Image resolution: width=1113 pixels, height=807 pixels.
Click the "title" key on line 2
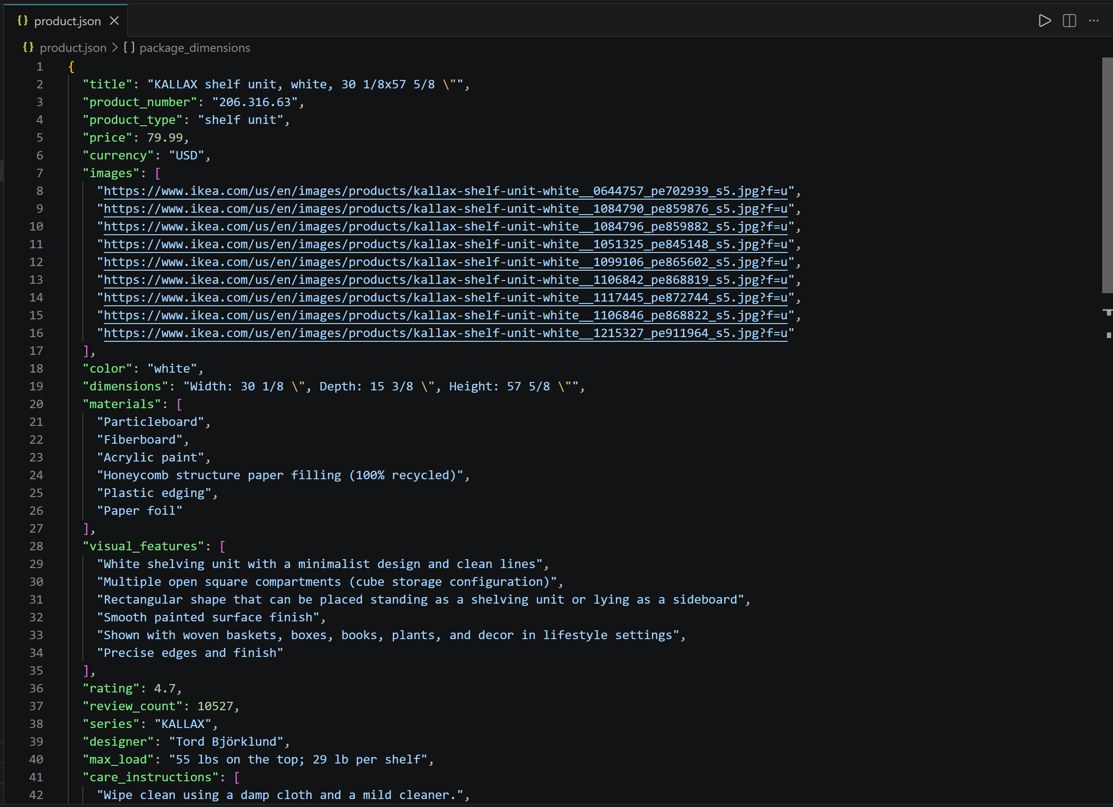[x=108, y=84]
